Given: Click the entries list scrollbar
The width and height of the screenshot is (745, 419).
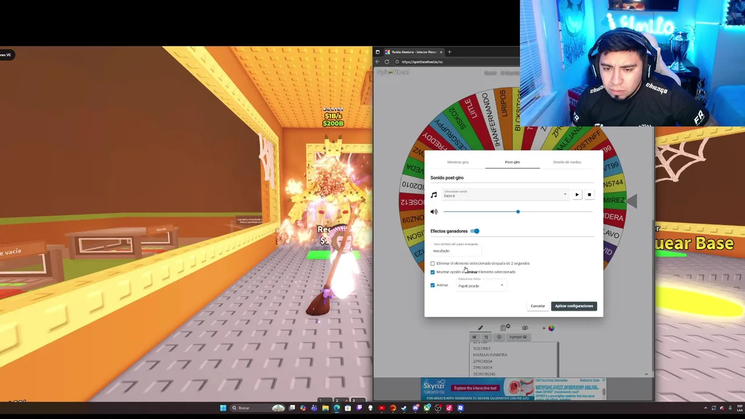Looking at the screenshot, I should (x=558, y=359).
